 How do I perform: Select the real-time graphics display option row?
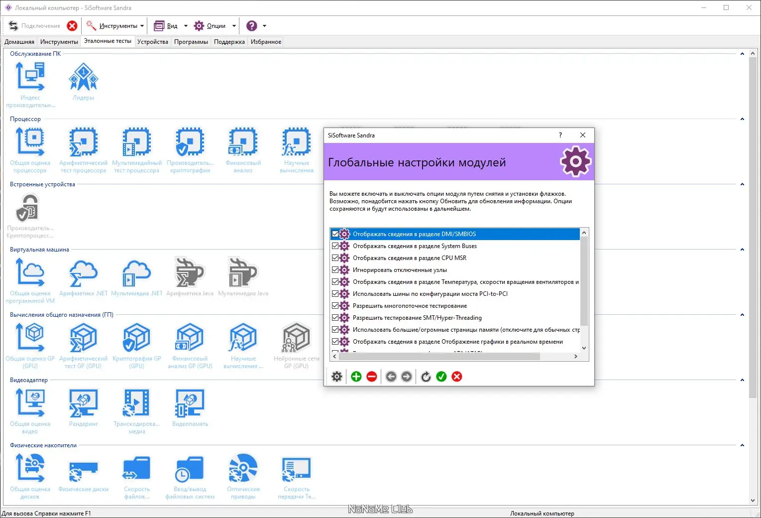(x=455, y=342)
